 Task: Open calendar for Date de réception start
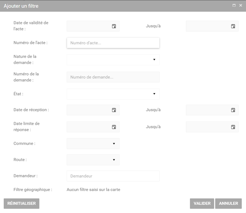point(114,110)
